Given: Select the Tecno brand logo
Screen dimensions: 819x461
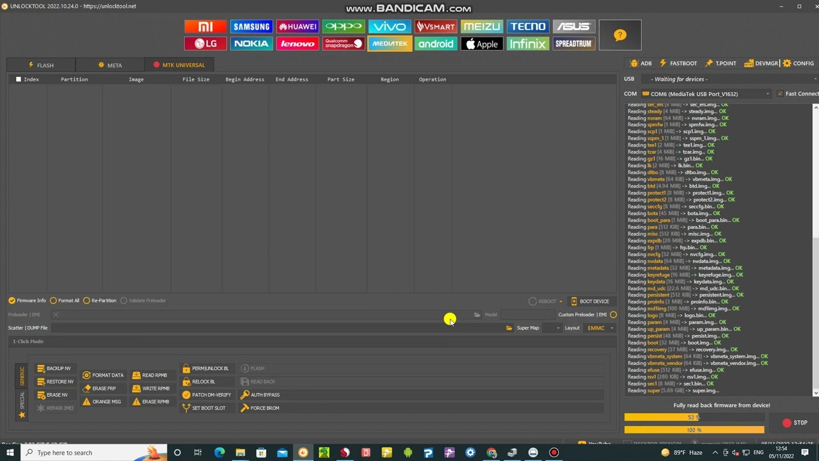Looking at the screenshot, I should [528, 26].
